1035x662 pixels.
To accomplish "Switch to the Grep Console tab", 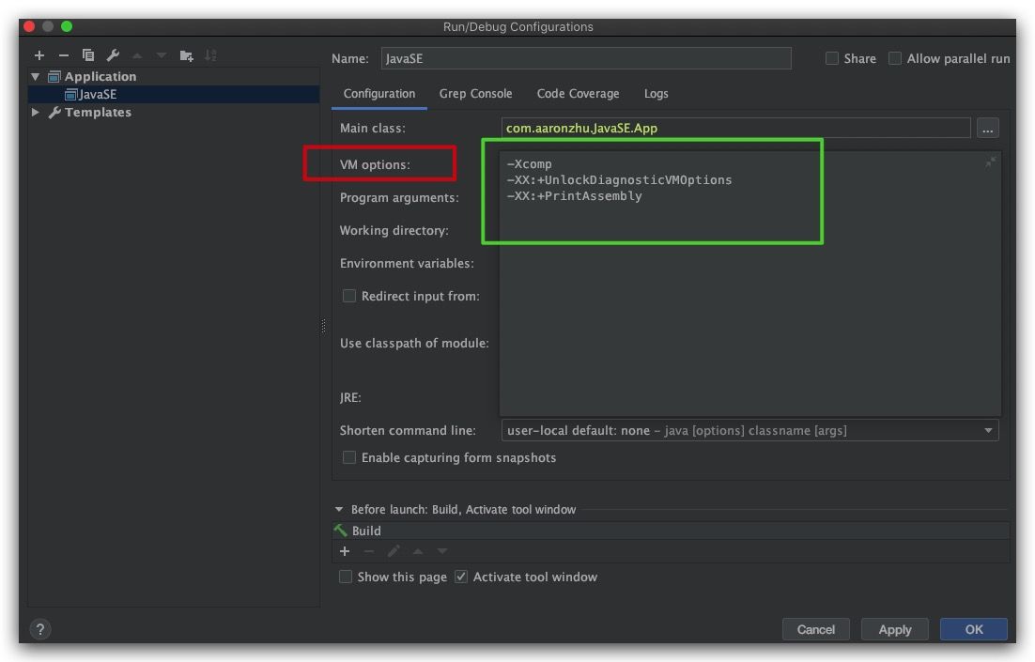I will (x=475, y=94).
